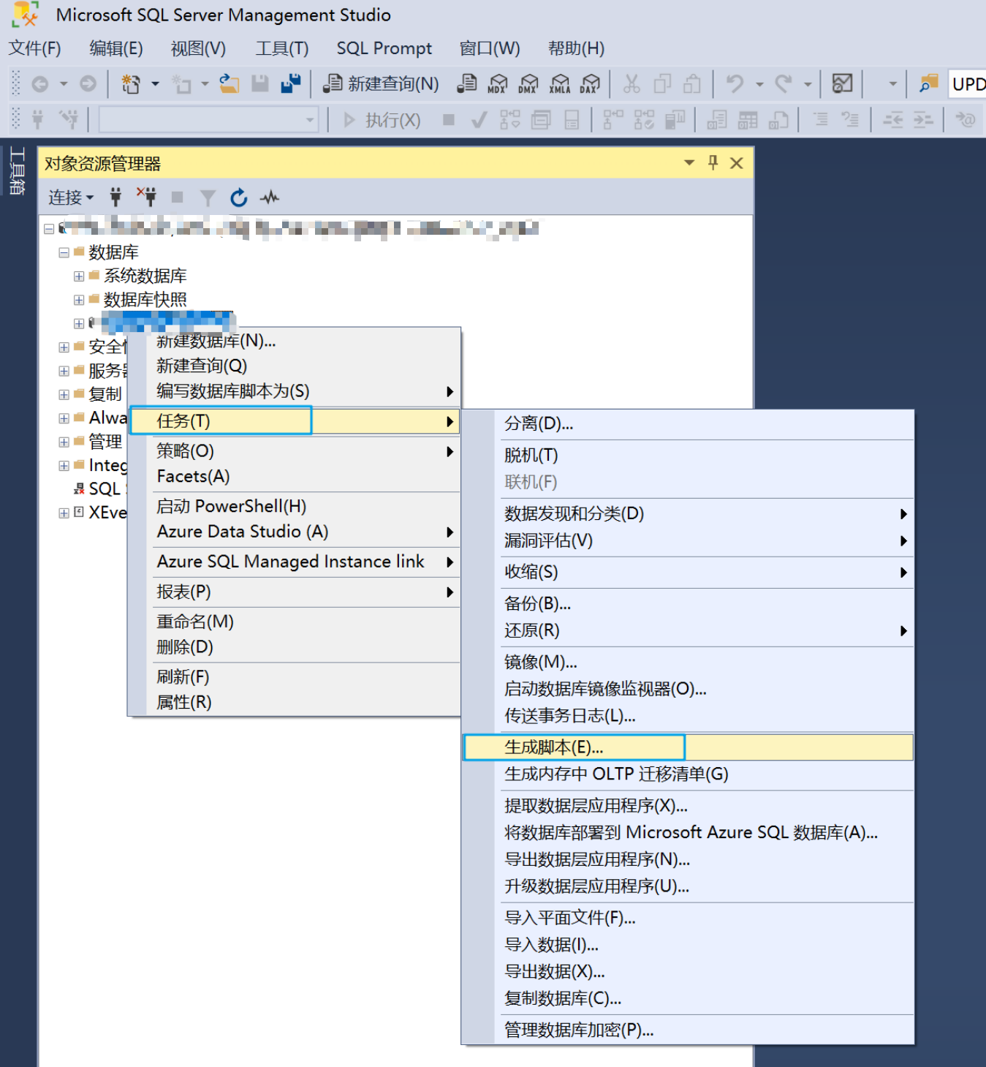Refresh the Object Explorer tree
986x1067 pixels.
[x=238, y=197]
